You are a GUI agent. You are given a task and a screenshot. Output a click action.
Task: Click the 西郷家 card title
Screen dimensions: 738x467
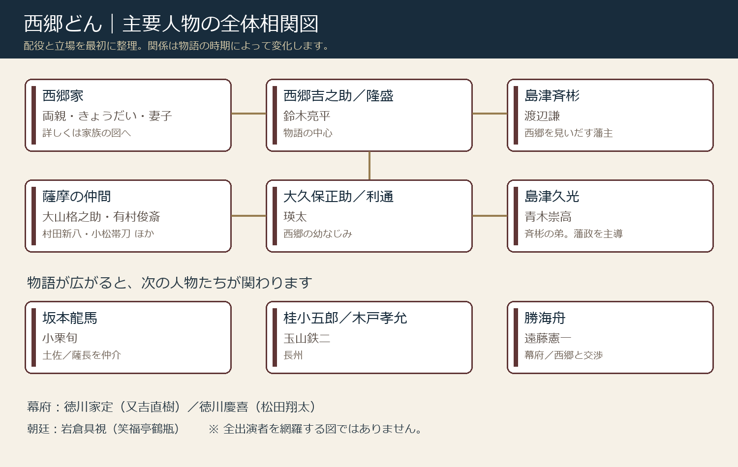point(63,96)
